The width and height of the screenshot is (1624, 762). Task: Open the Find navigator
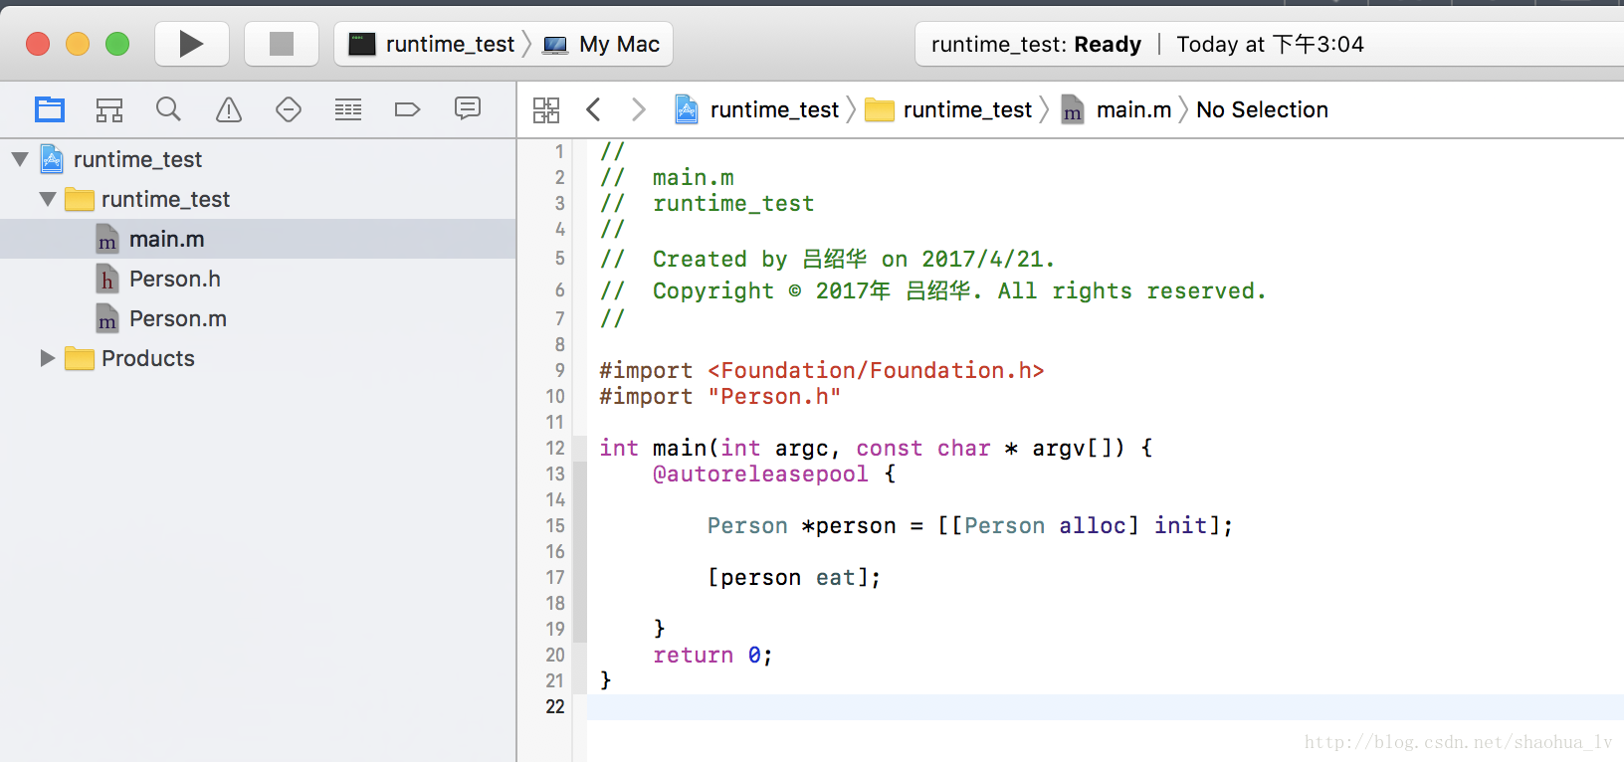pos(169,109)
